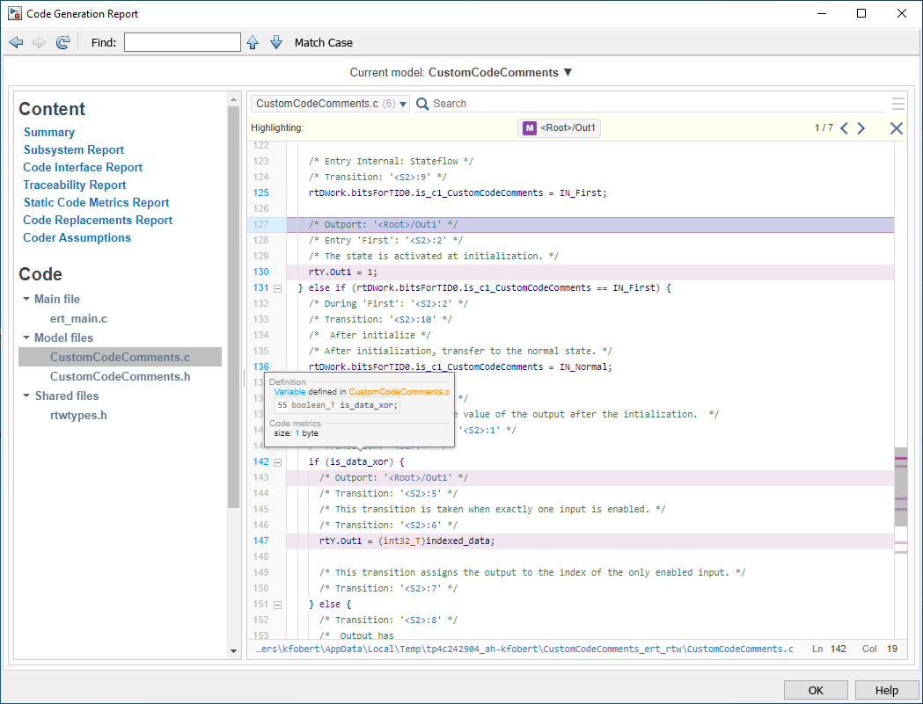Click the M model badge next to Root/Out1
Image resolution: width=923 pixels, height=704 pixels.
(529, 127)
